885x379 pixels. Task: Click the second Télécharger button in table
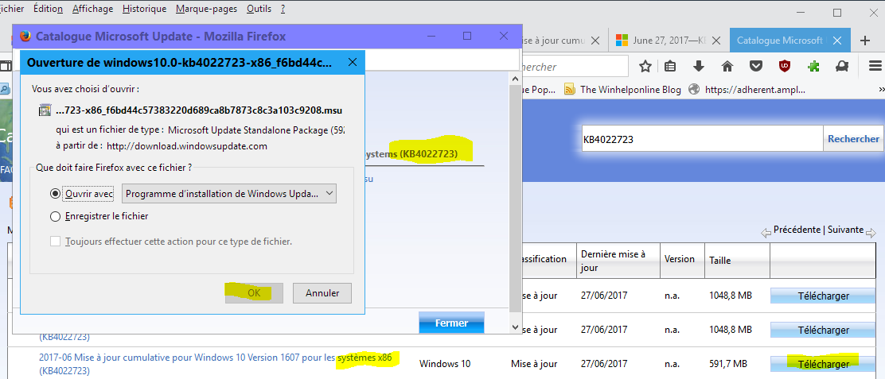click(x=824, y=330)
